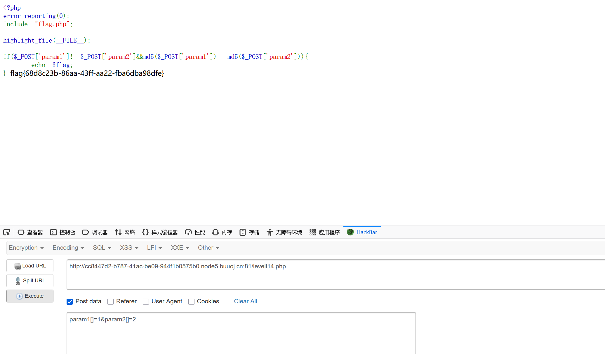Screen dimensions: 605x354
Task: Click the Execute play icon
Action: click(20, 296)
